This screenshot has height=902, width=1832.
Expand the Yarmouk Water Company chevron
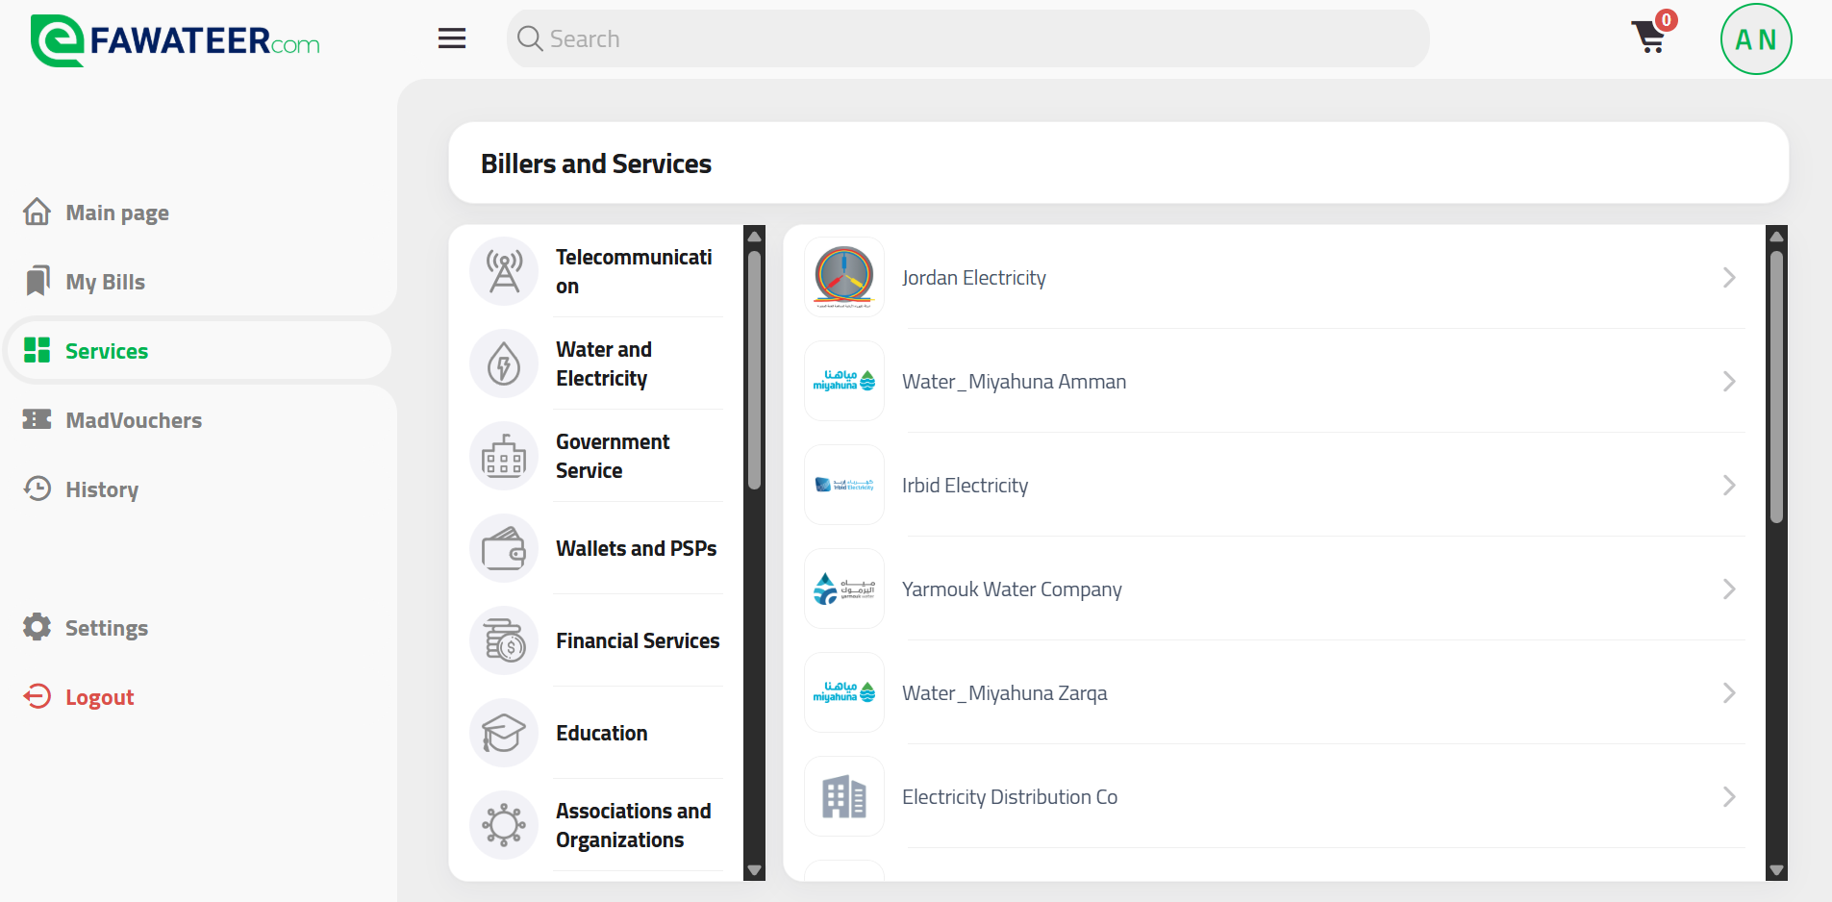click(1729, 589)
